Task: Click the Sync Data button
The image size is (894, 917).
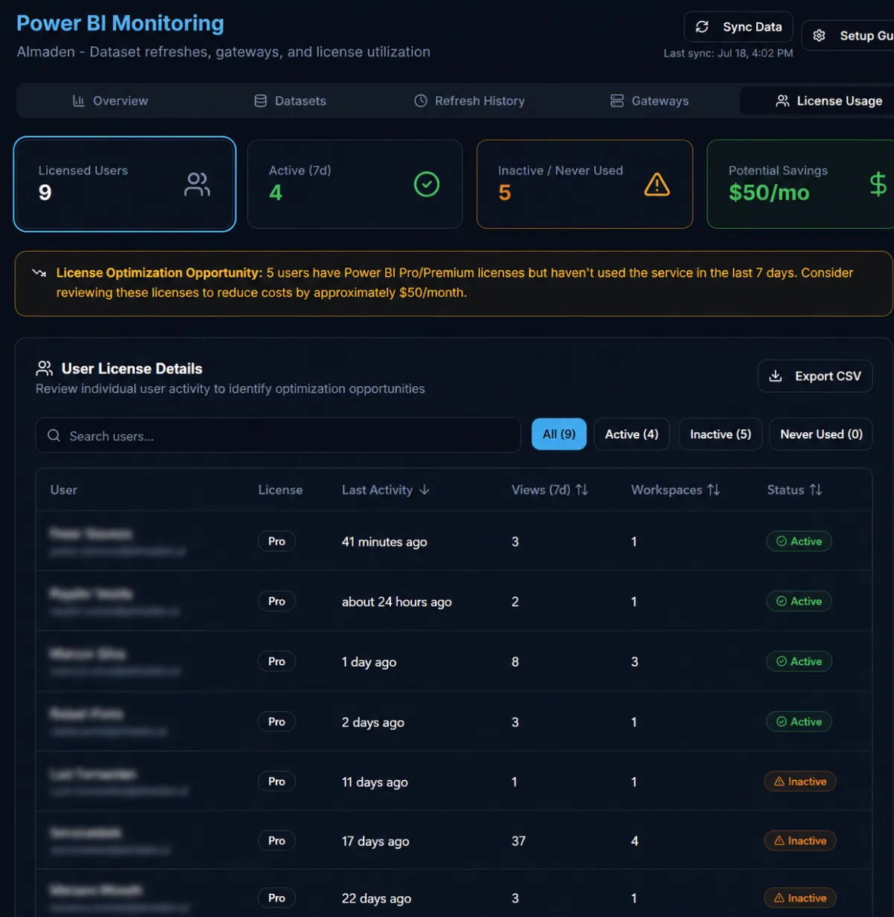Action: [738, 27]
